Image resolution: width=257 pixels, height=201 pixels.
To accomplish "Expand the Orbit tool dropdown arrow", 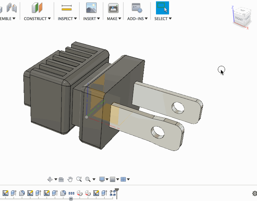I will click(x=56, y=179).
